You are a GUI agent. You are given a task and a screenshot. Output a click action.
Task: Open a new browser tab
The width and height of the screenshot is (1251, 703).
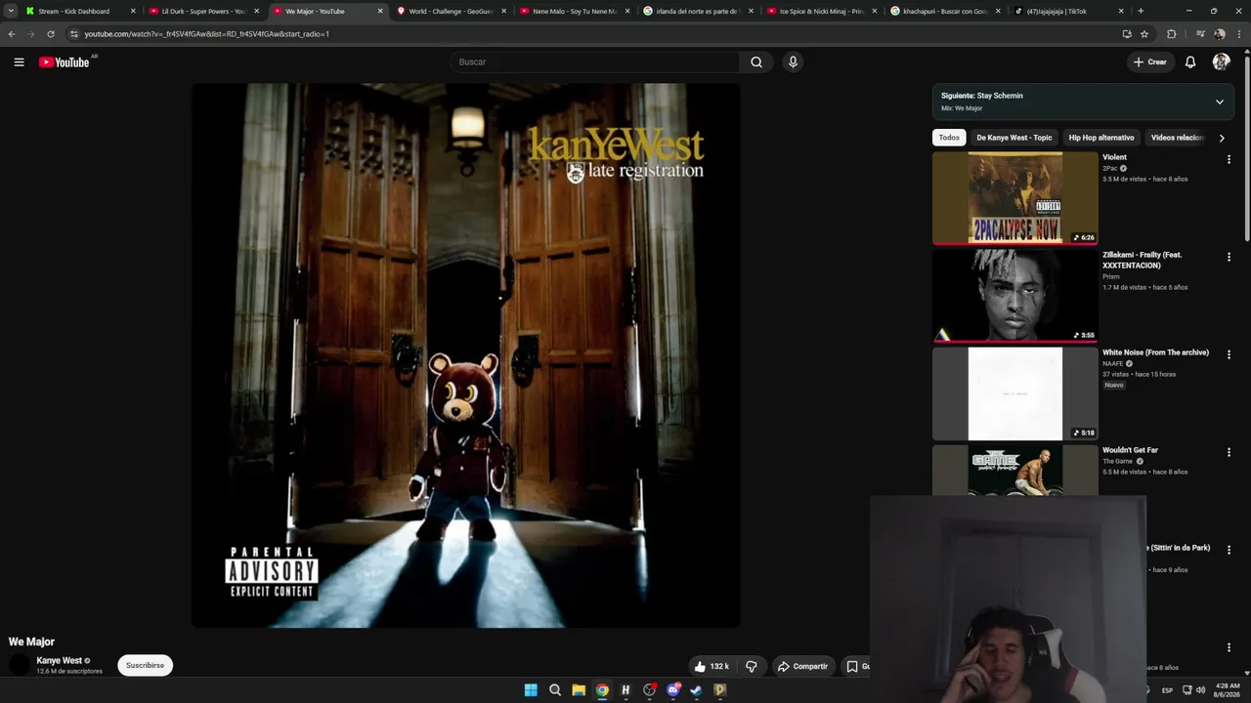1141,11
